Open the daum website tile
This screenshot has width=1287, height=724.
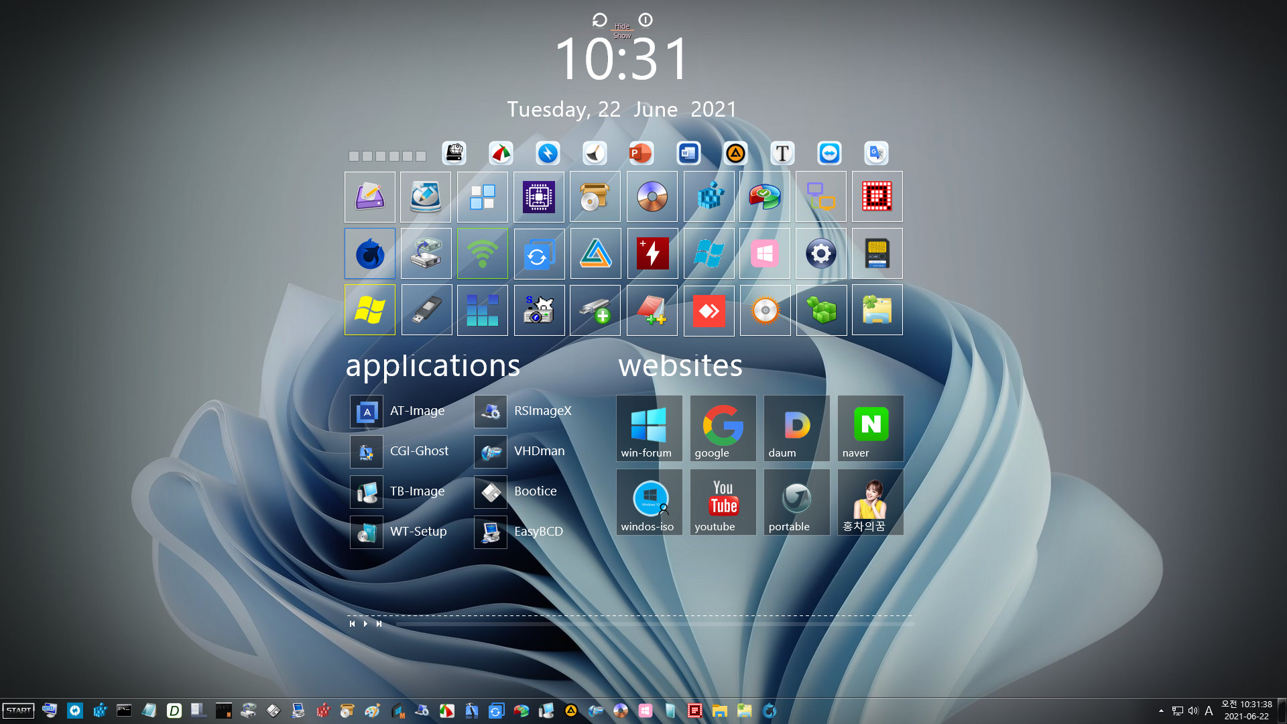point(796,428)
